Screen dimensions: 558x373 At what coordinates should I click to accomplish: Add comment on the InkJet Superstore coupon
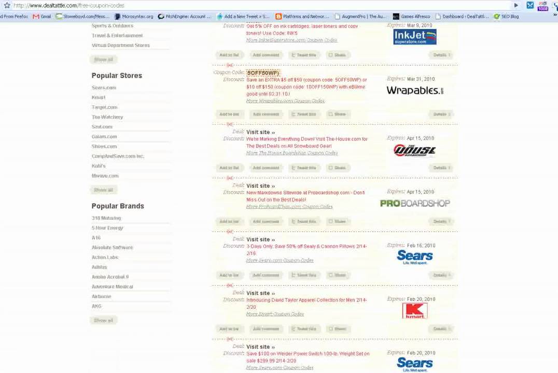[x=266, y=55]
